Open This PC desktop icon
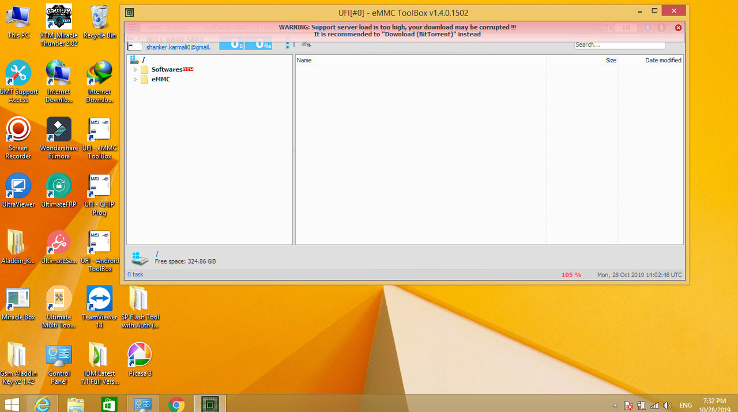 pos(18,22)
